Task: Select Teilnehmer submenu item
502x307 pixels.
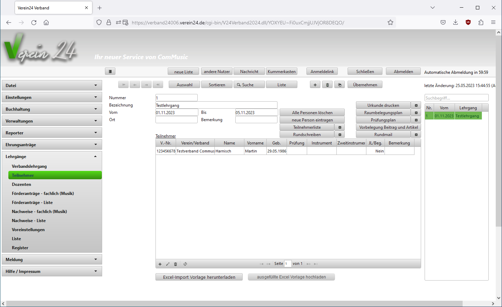Action: 55,175
